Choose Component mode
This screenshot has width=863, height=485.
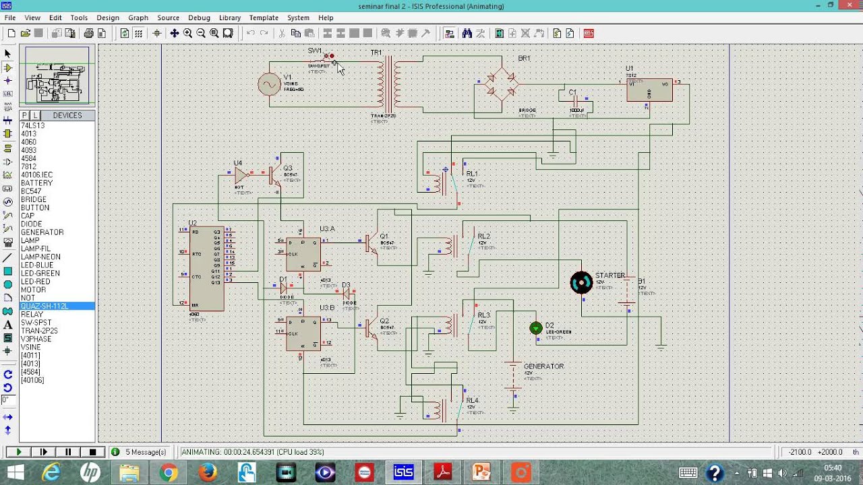coord(8,67)
